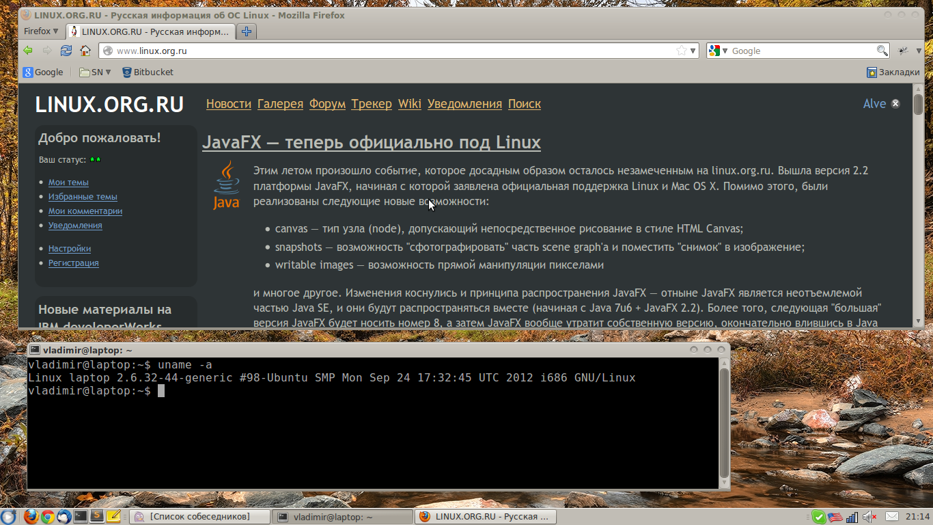
Task: Click the terminal window title bar icon
Action: (x=35, y=349)
